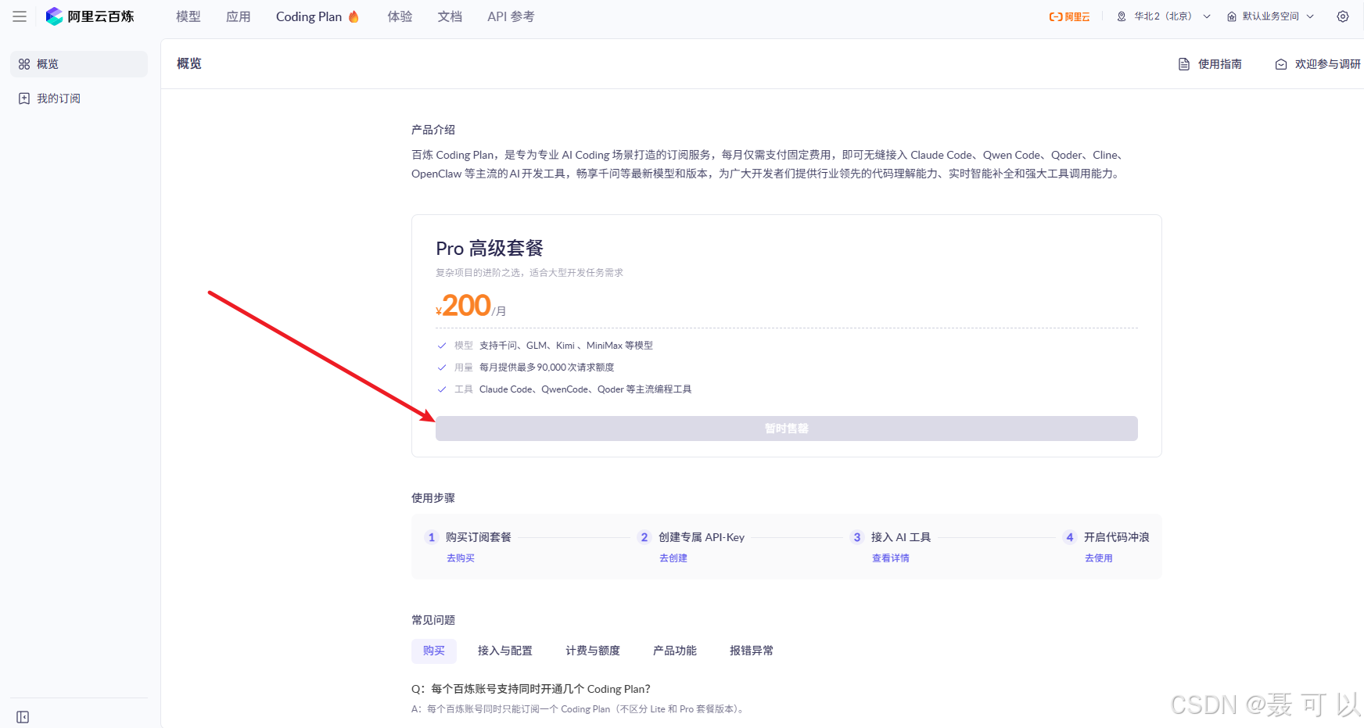Image resolution: width=1364 pixels, height=728 pixels.
Task: Click the disabled 暂时售罄 button
Action: 786,429
